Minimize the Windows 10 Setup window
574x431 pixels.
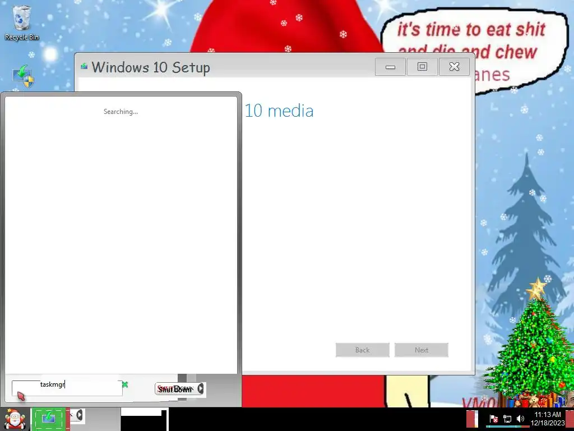(x=390, y=67)
